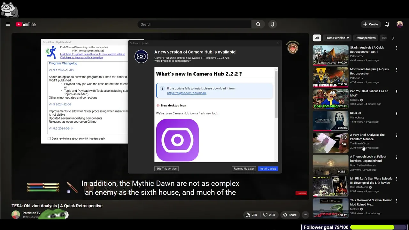The height and width of the screenshot is (230, 409).
Task: Open the YouTube hamburger guide menu
Action: tap(8, 24)
